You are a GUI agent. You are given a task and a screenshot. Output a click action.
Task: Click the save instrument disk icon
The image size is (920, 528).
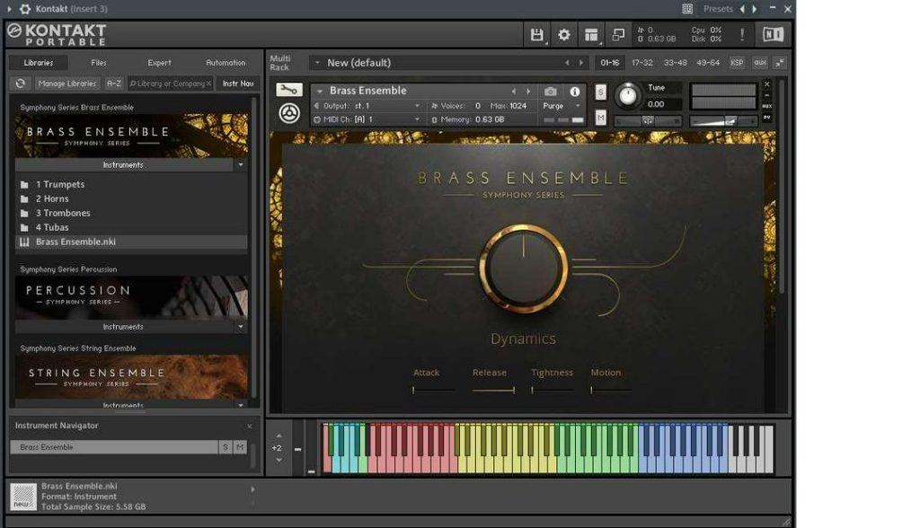click(x=536, y=33)
